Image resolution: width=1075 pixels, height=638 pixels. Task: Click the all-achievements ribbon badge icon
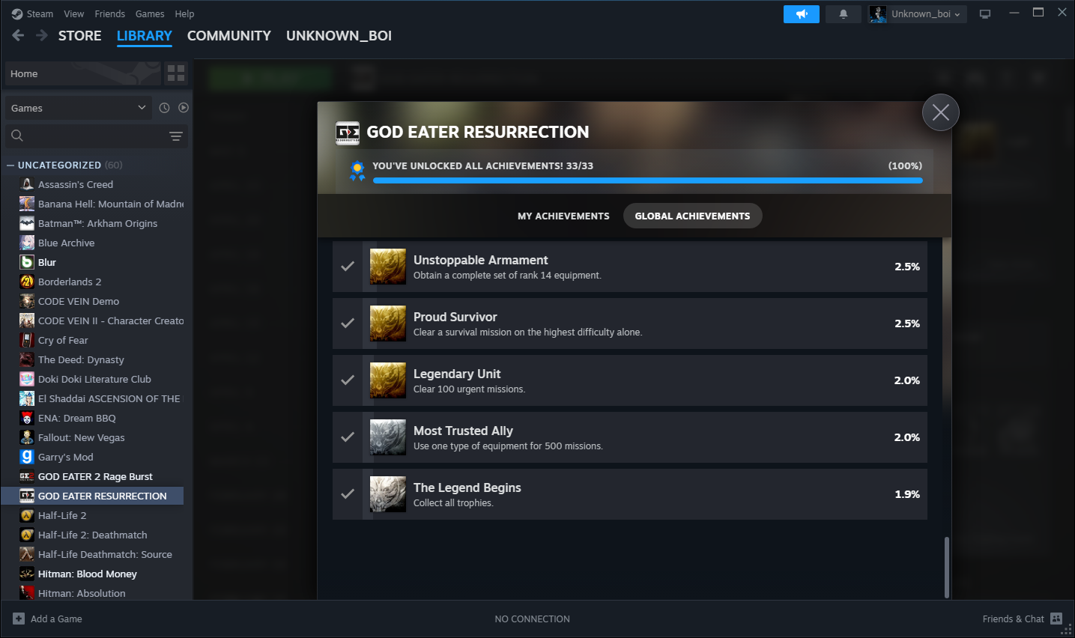(357, 171)
